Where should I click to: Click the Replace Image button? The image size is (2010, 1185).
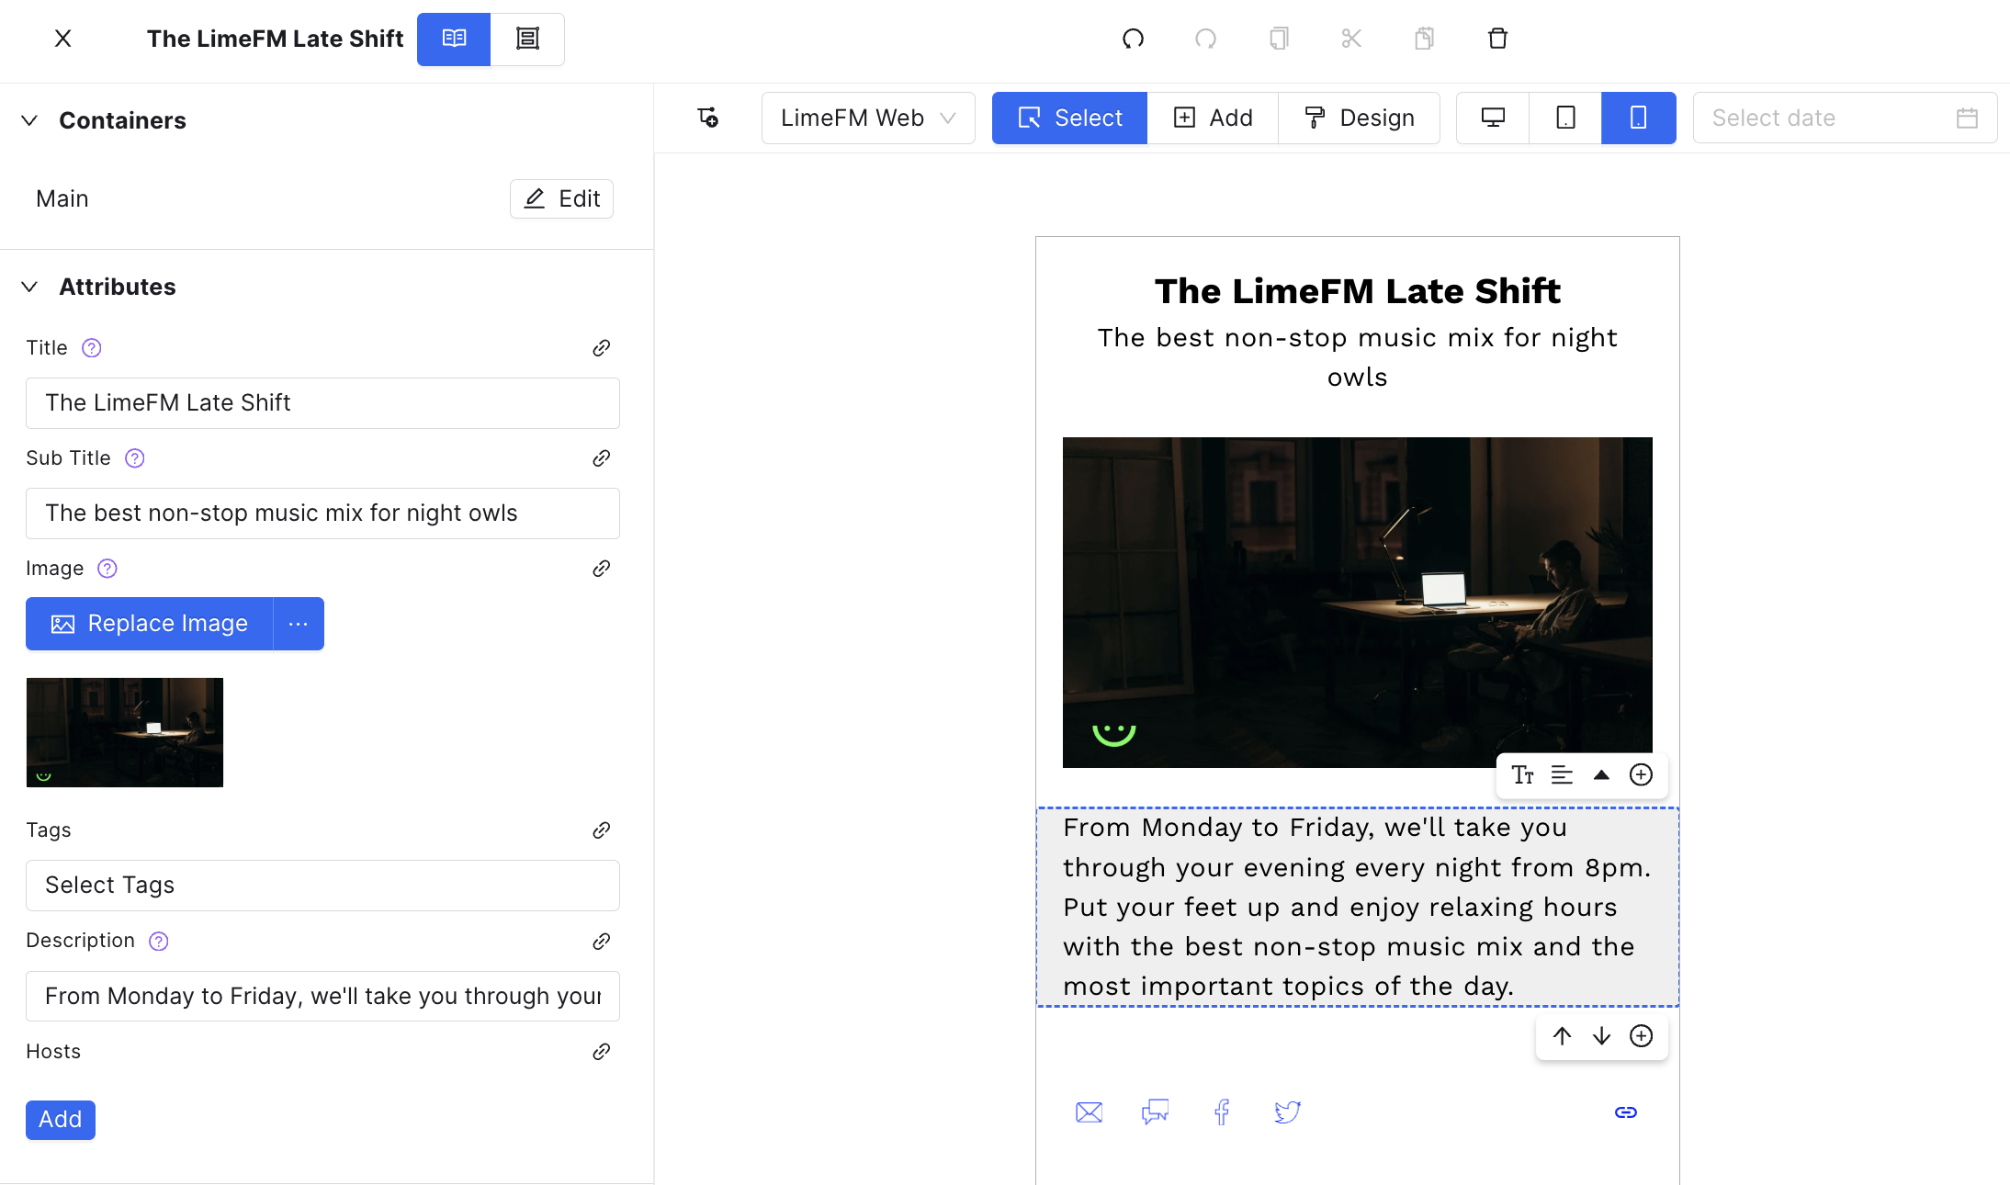pyautogui.click(x=150, y=624)
